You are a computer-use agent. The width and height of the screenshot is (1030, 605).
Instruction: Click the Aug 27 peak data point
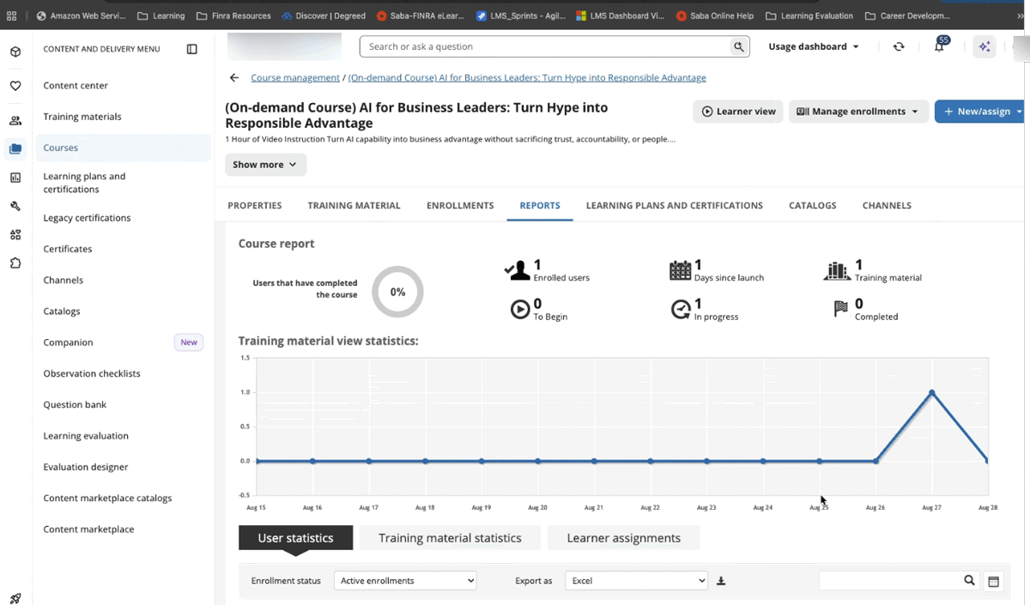pos(932,393)
